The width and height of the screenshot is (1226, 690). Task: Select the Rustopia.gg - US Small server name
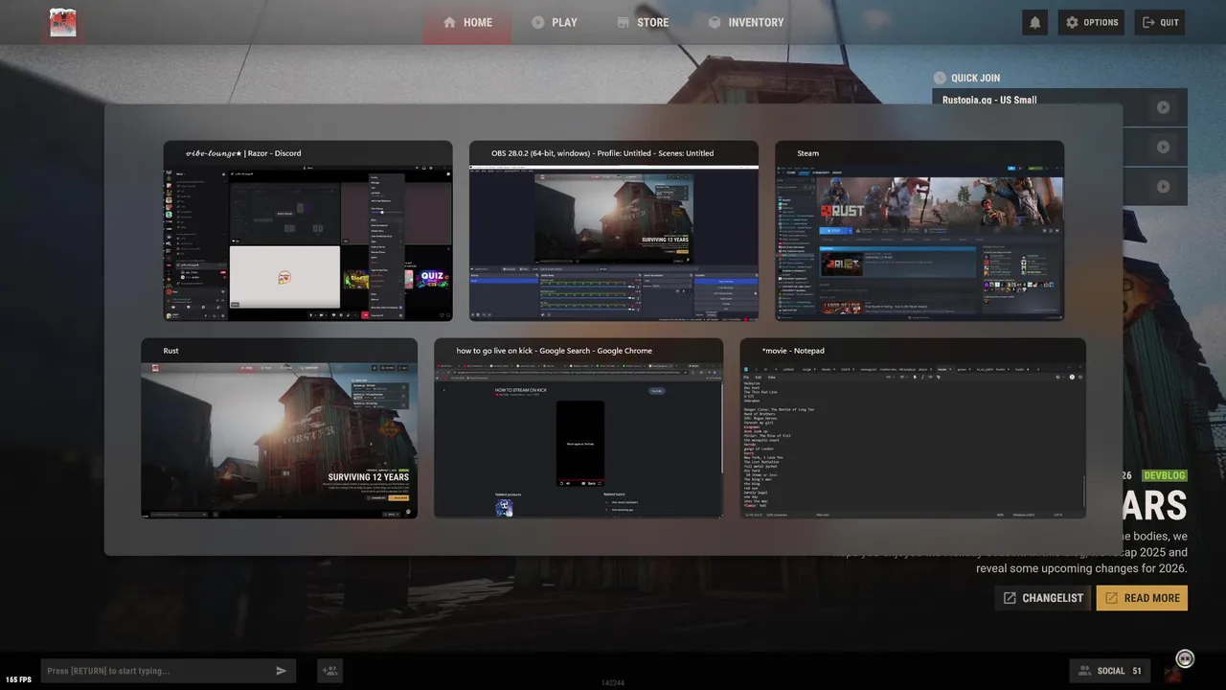pyautogui.click(x=989, y=100)
